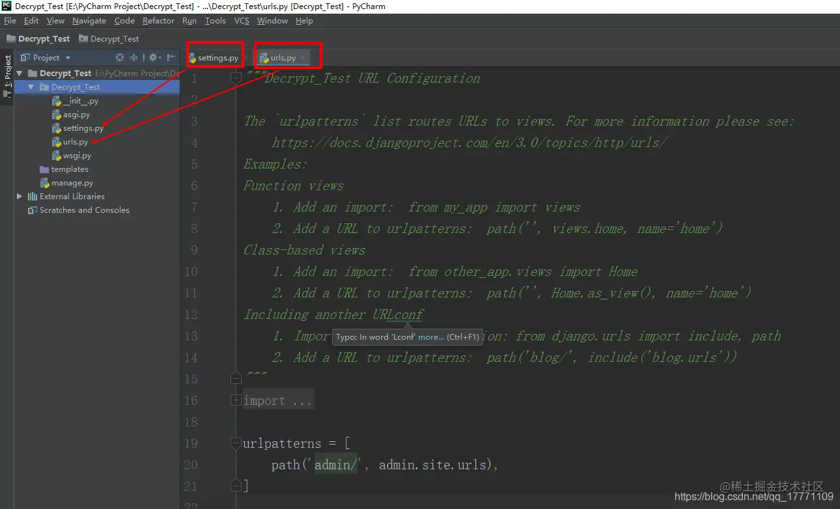840x509 pixels.
Task: Click the manage.py Python file icon
Action: pos(45,183)
